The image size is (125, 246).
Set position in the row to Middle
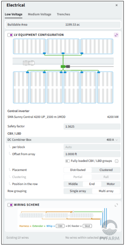click(x=73, y=184)
